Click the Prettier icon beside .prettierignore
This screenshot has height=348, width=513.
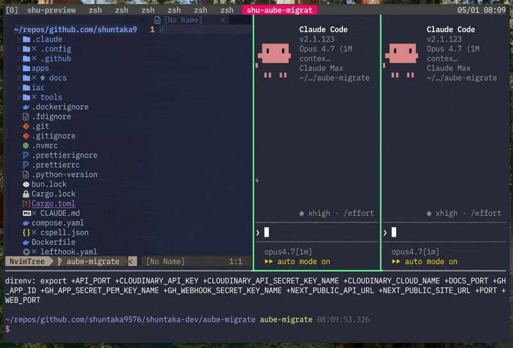[x=26, y=155]
